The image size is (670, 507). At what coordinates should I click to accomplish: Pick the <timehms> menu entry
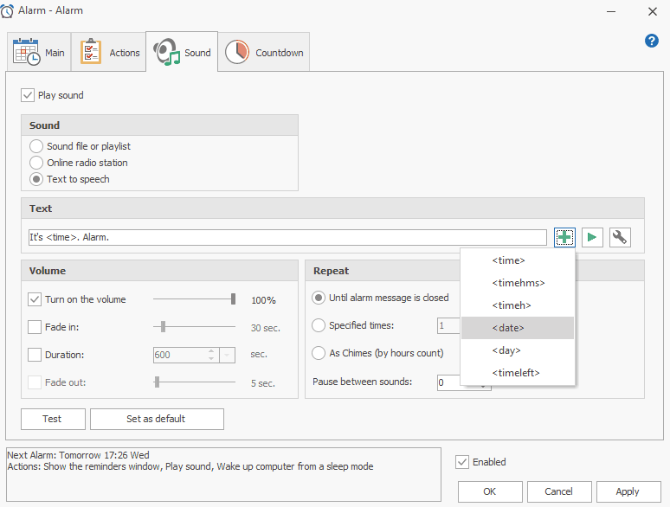coord(517,283)
